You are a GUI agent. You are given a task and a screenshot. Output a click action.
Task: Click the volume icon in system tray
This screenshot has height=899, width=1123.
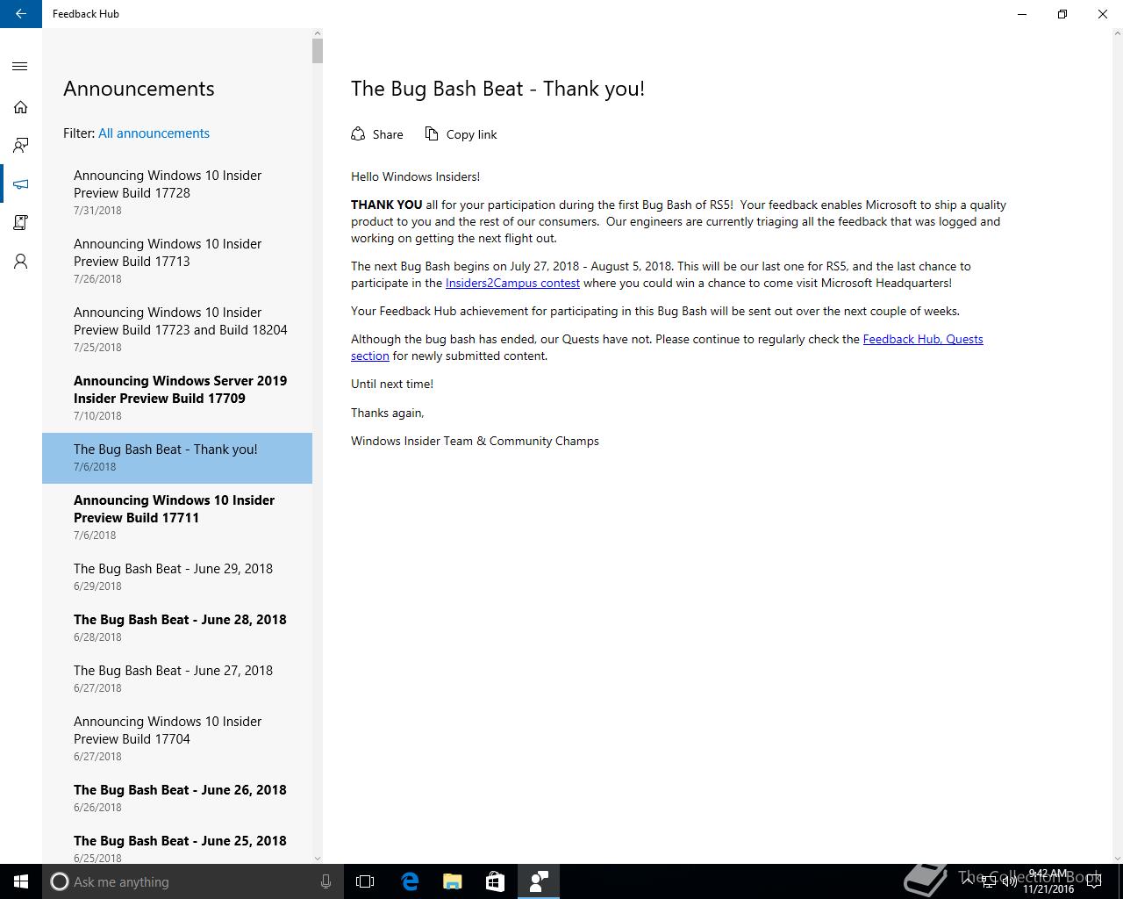tap(1010, 882)
